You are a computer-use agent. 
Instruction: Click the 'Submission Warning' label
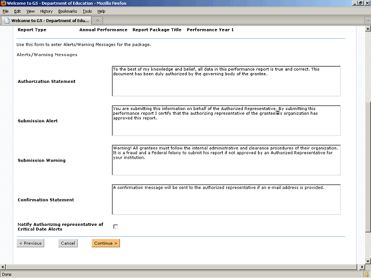[42, 160]
